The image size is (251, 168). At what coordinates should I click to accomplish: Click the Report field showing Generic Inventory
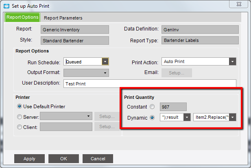point(75,30)
